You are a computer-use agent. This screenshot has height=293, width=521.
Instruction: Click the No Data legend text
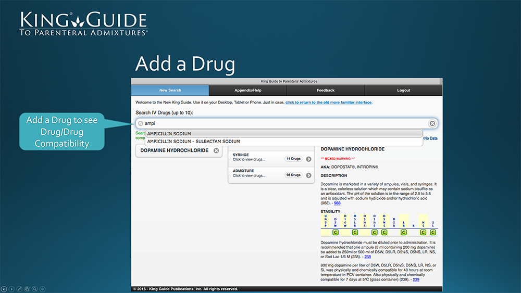tap(430, 138)
